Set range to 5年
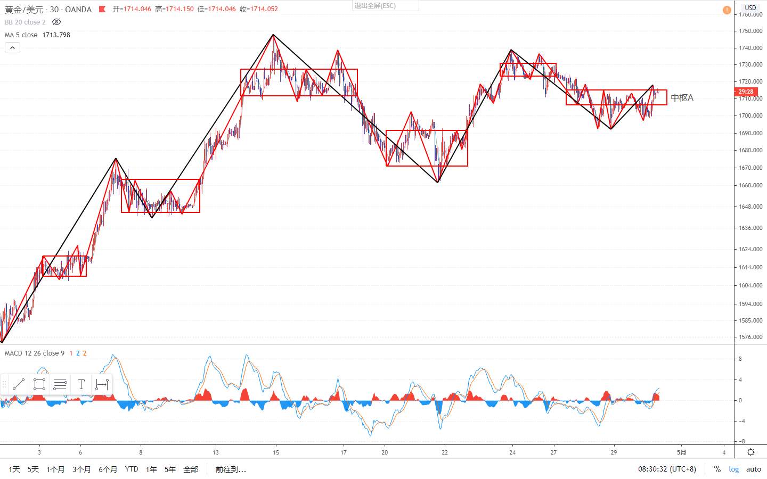The height and width of the screenshot is (479, 767). tap(170, 469)
